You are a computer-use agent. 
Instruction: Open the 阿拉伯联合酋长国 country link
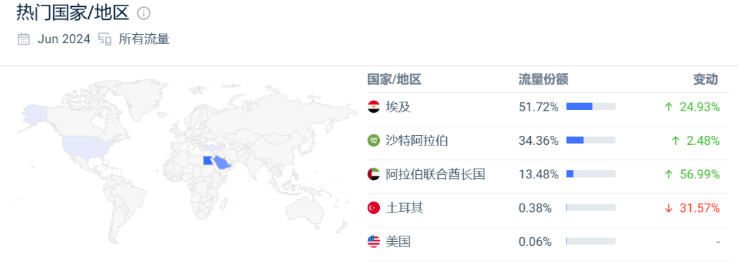[x=435, y=174]
